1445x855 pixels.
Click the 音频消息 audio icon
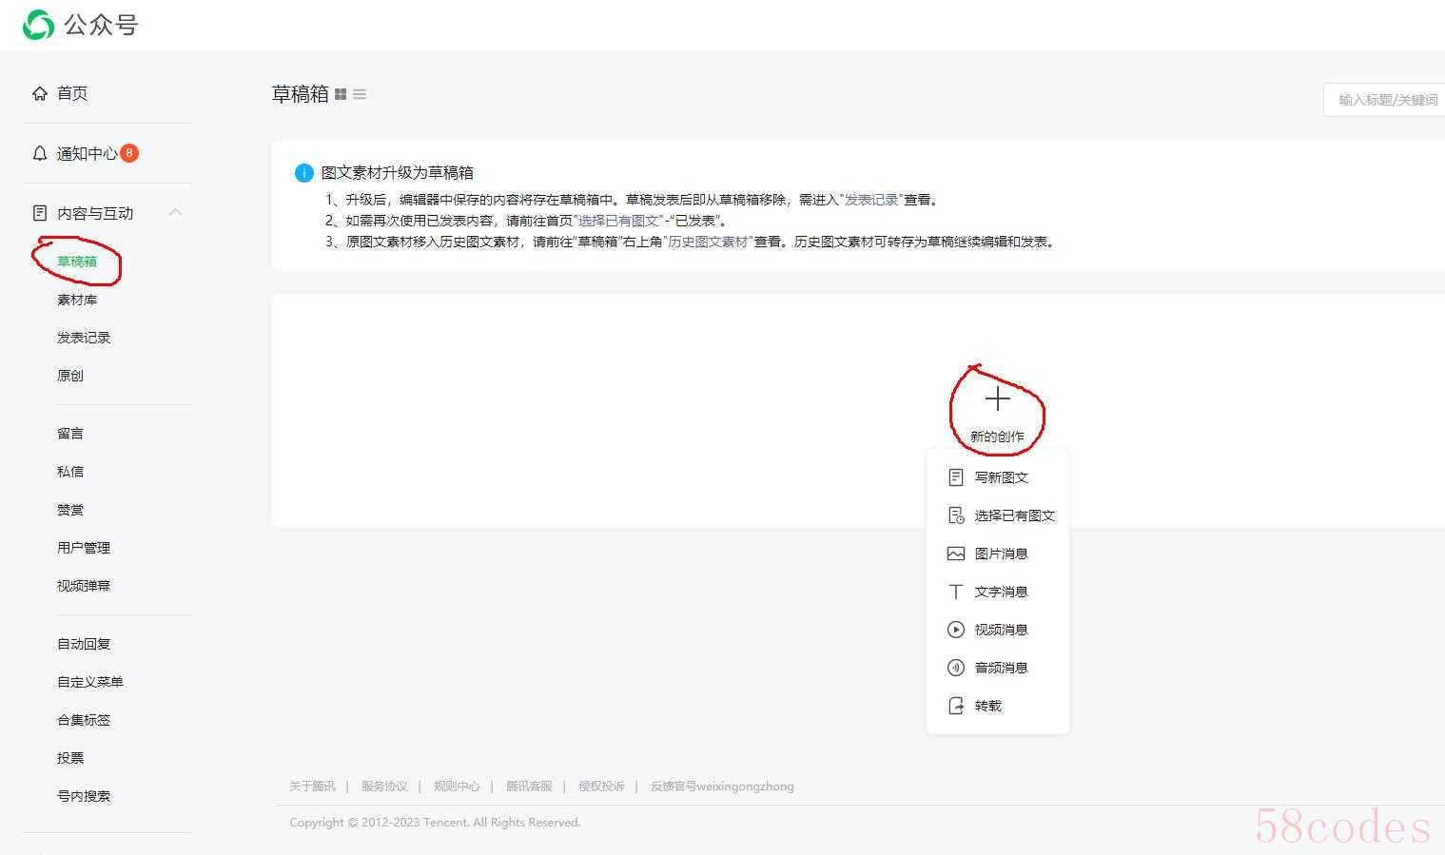pyautogui.click(x=956, y=668)
